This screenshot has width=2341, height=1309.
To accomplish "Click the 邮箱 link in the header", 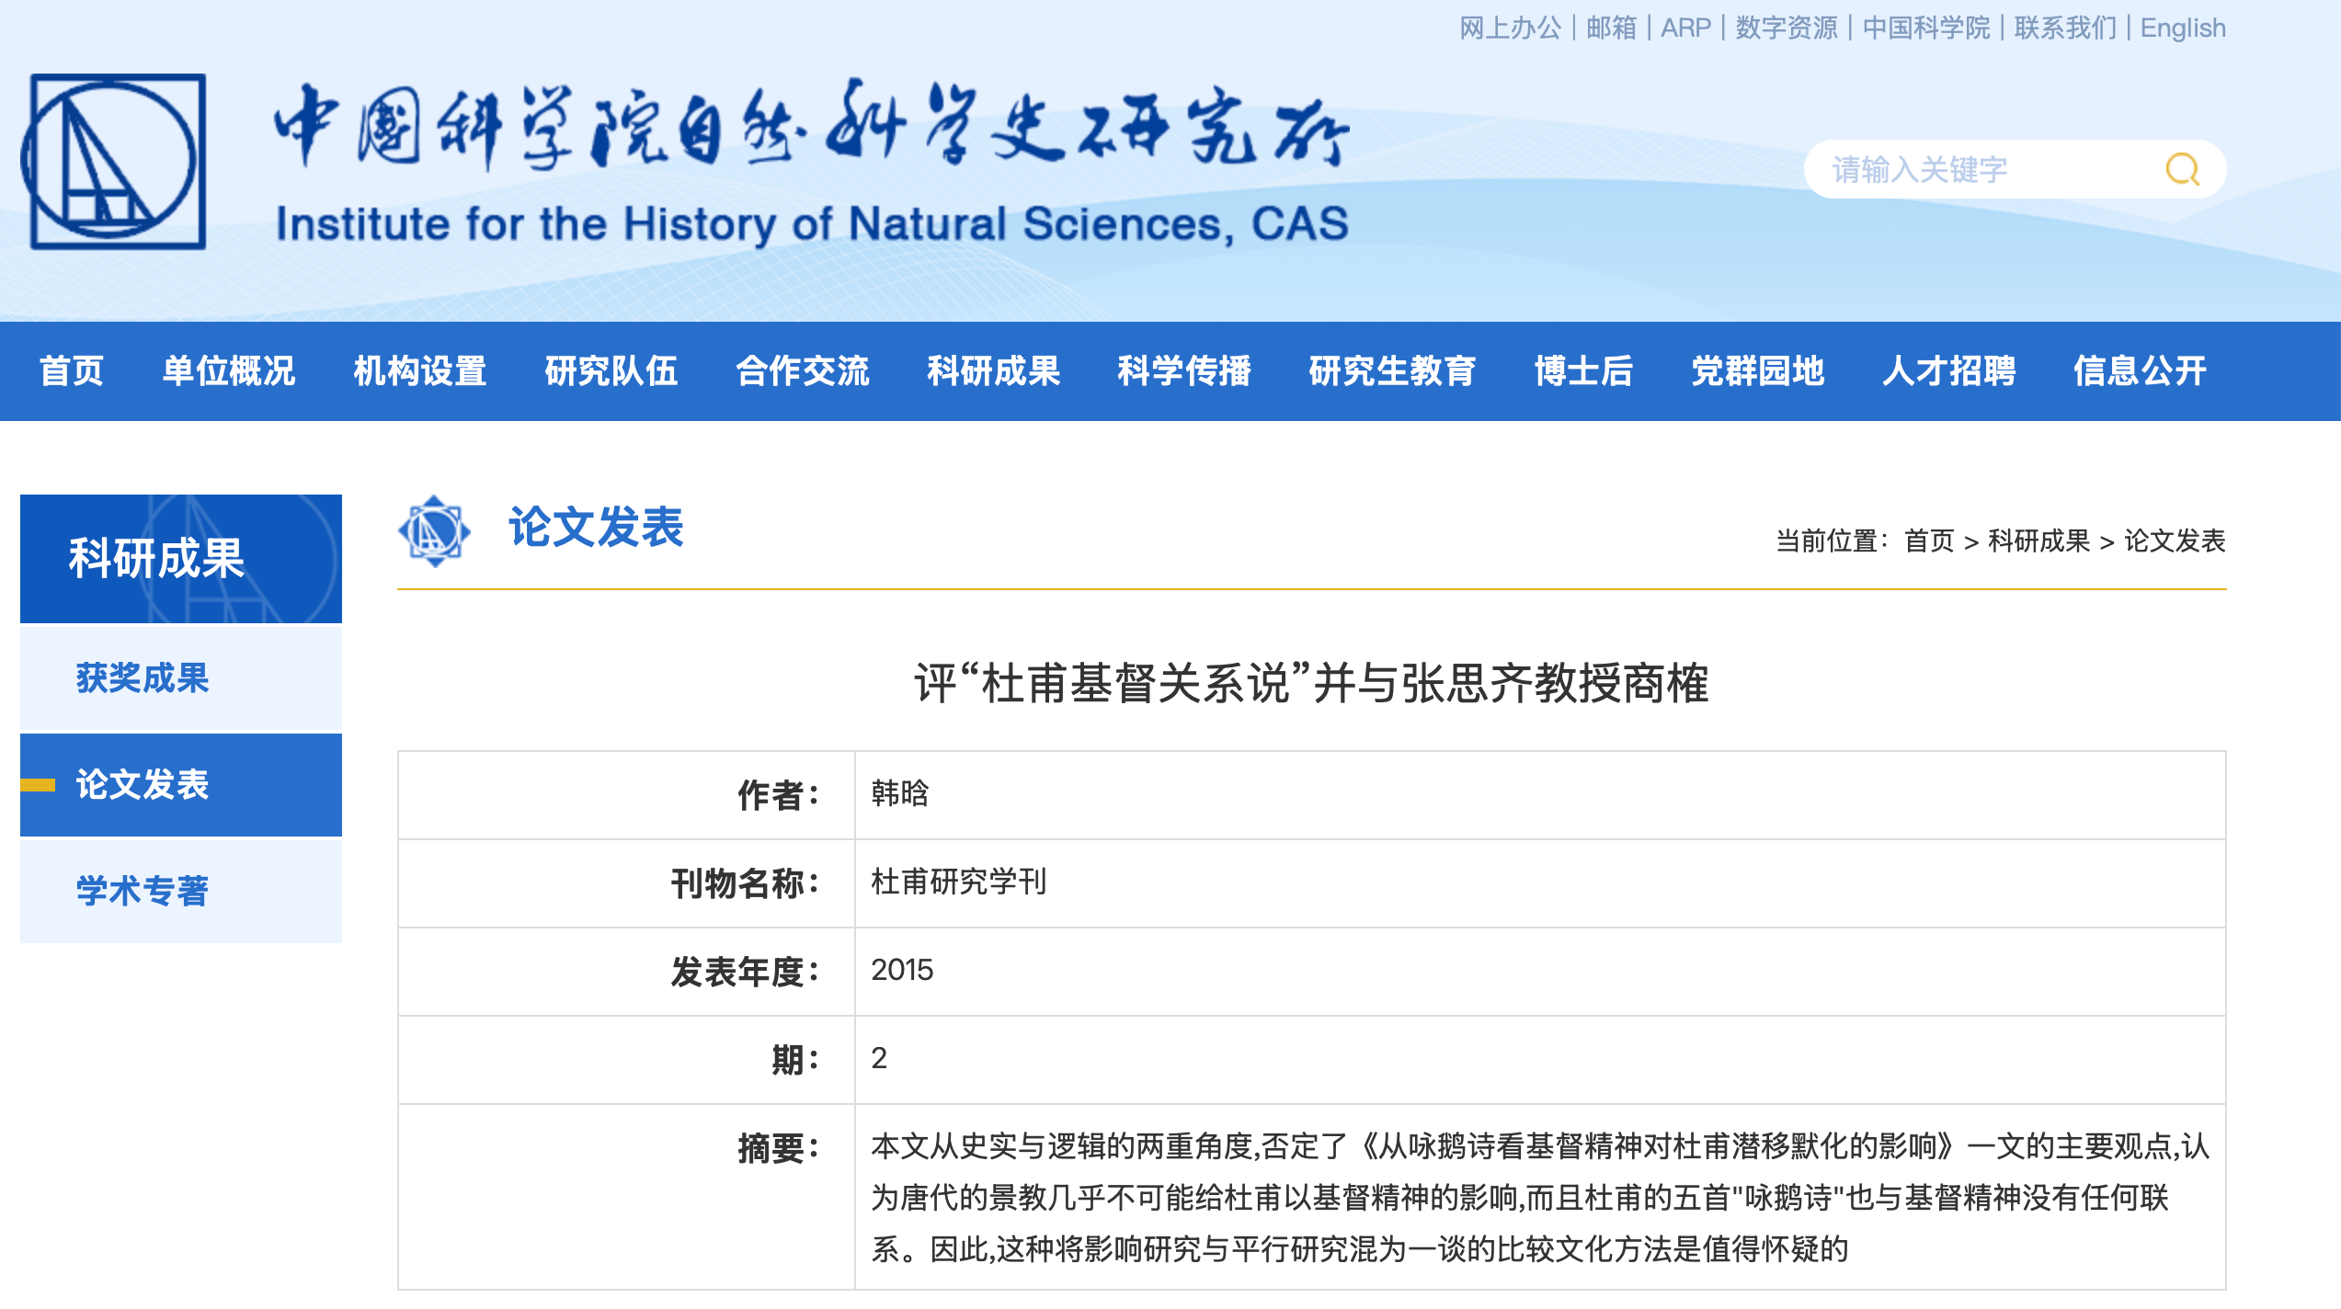I will [1611, 28].
